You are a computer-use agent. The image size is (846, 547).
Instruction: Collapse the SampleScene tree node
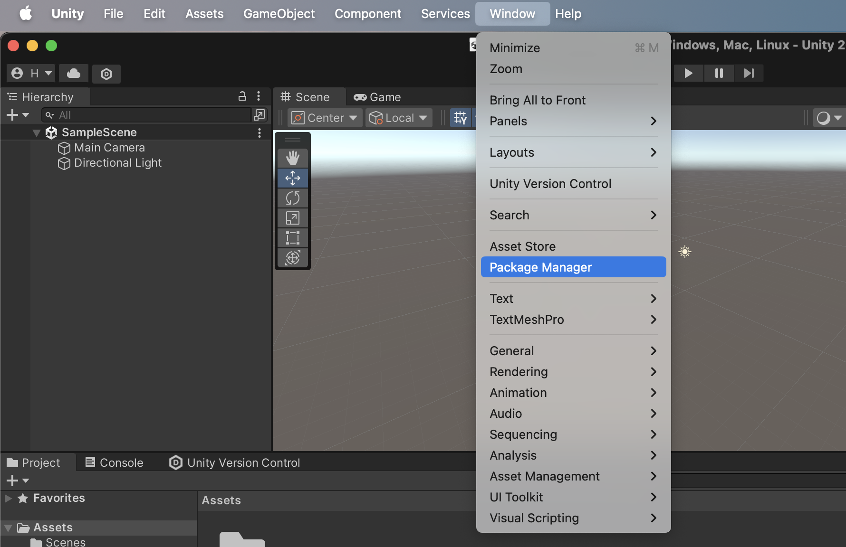[x=37, y=133]
